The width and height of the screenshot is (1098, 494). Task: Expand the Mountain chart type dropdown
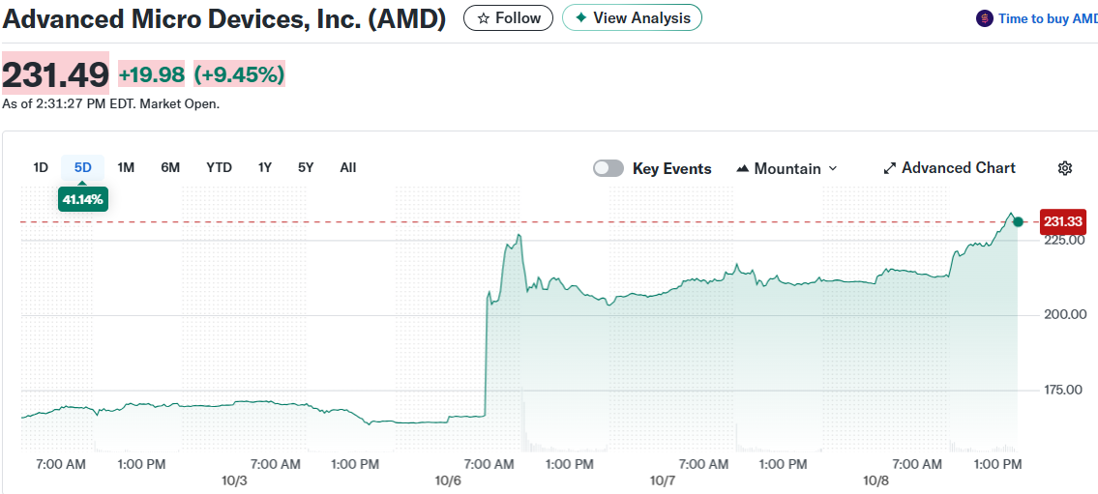(833, 168)
